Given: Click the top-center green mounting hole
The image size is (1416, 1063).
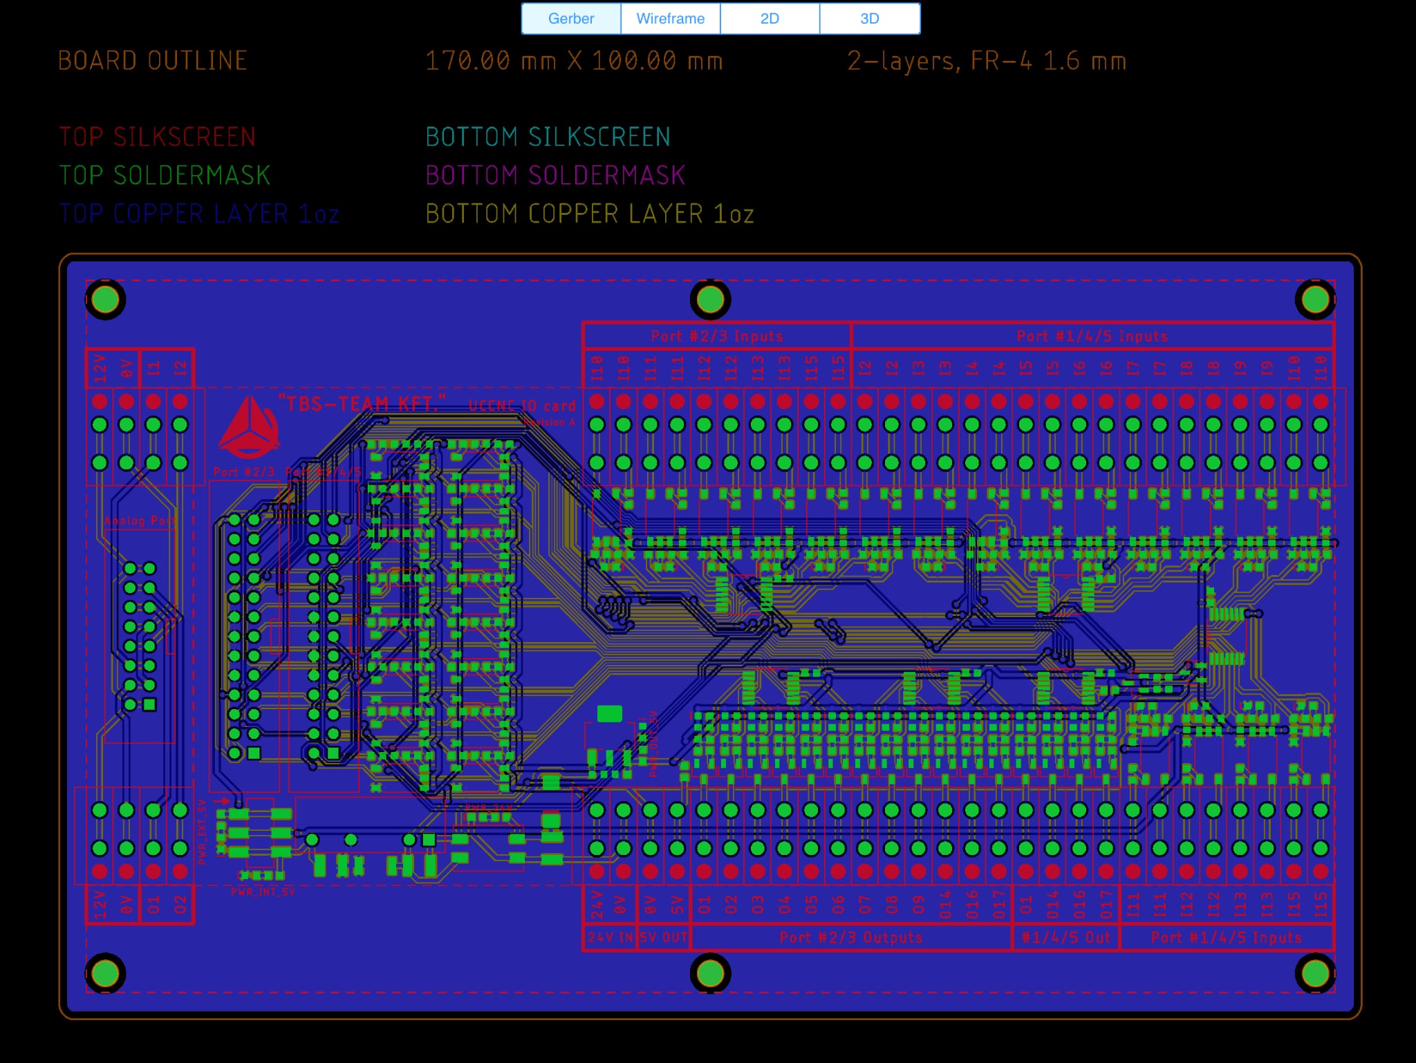Looking at the screenshot, I should pos(710,299).
